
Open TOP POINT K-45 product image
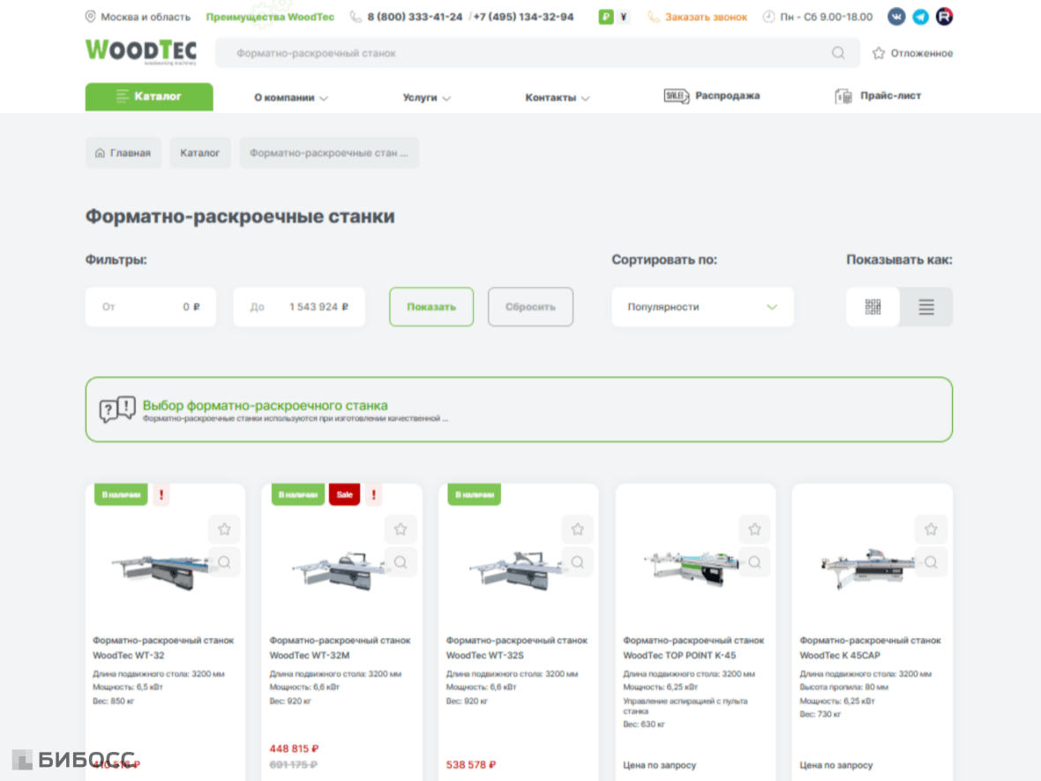(691, 568)
